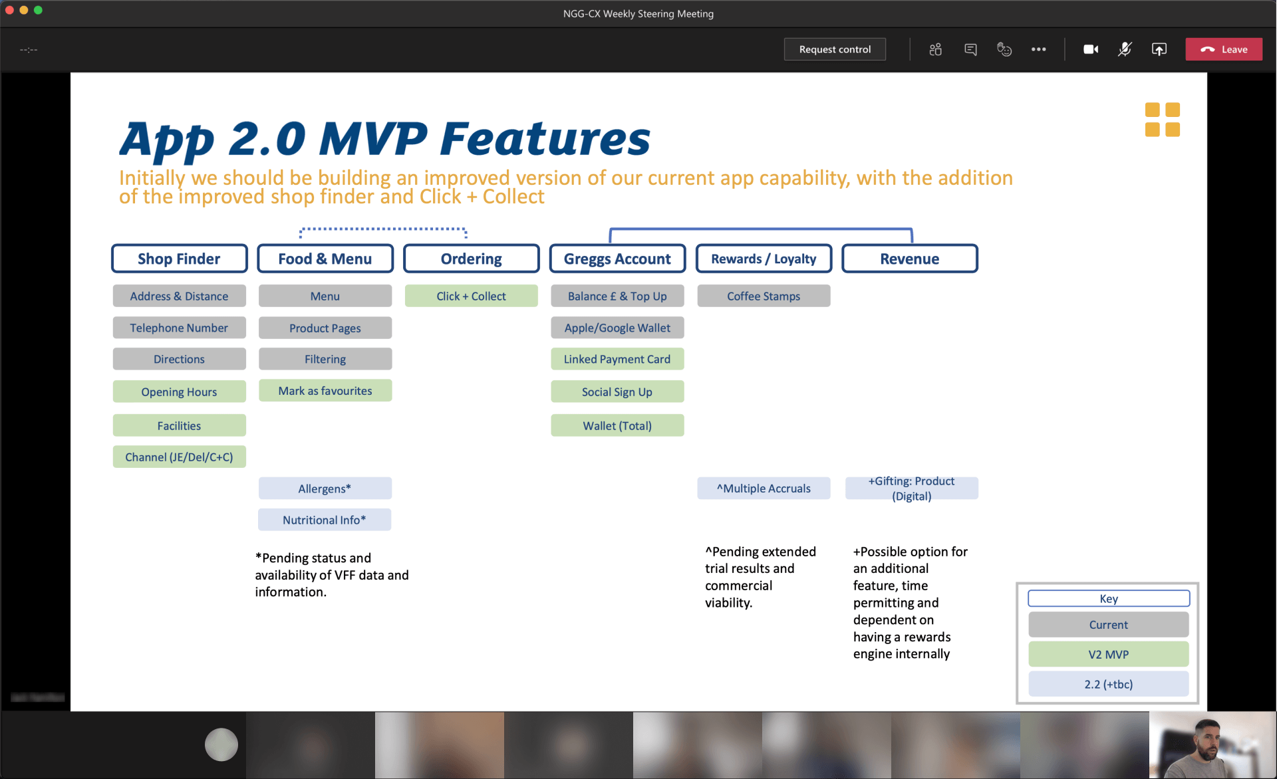
Task: Click the yellow four-square logo on slide
Action: [x=1162, y=120]
